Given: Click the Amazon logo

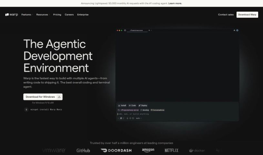Looking at the screenshot, I should pyautogui.click(x=148, y=150).
